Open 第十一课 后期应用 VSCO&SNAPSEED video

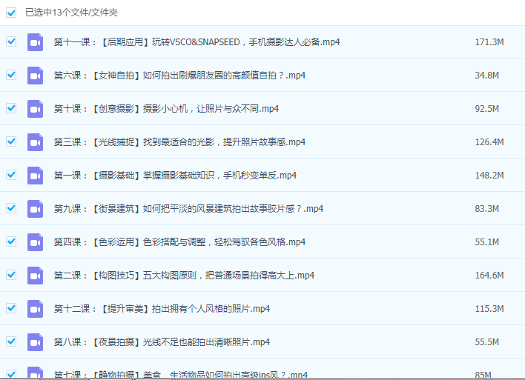pyautogui.click(x=197, y=42)
